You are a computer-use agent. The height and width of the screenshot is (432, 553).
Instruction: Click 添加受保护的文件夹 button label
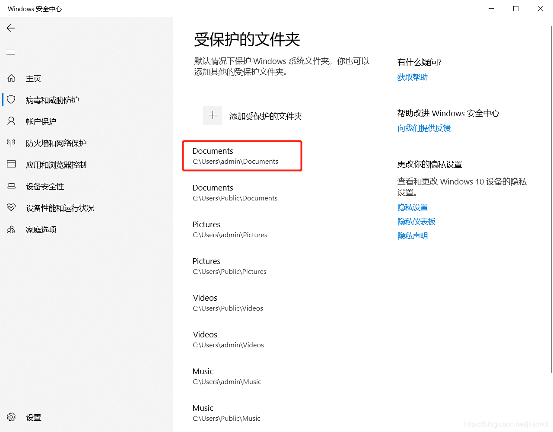point(266,116)
